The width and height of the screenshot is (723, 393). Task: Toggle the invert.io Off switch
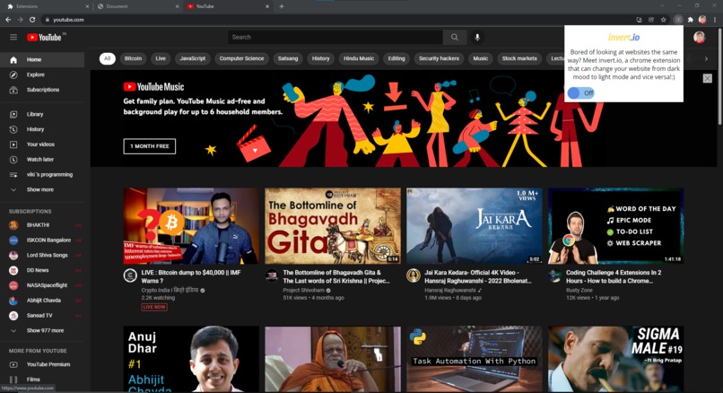coord(581,92)
